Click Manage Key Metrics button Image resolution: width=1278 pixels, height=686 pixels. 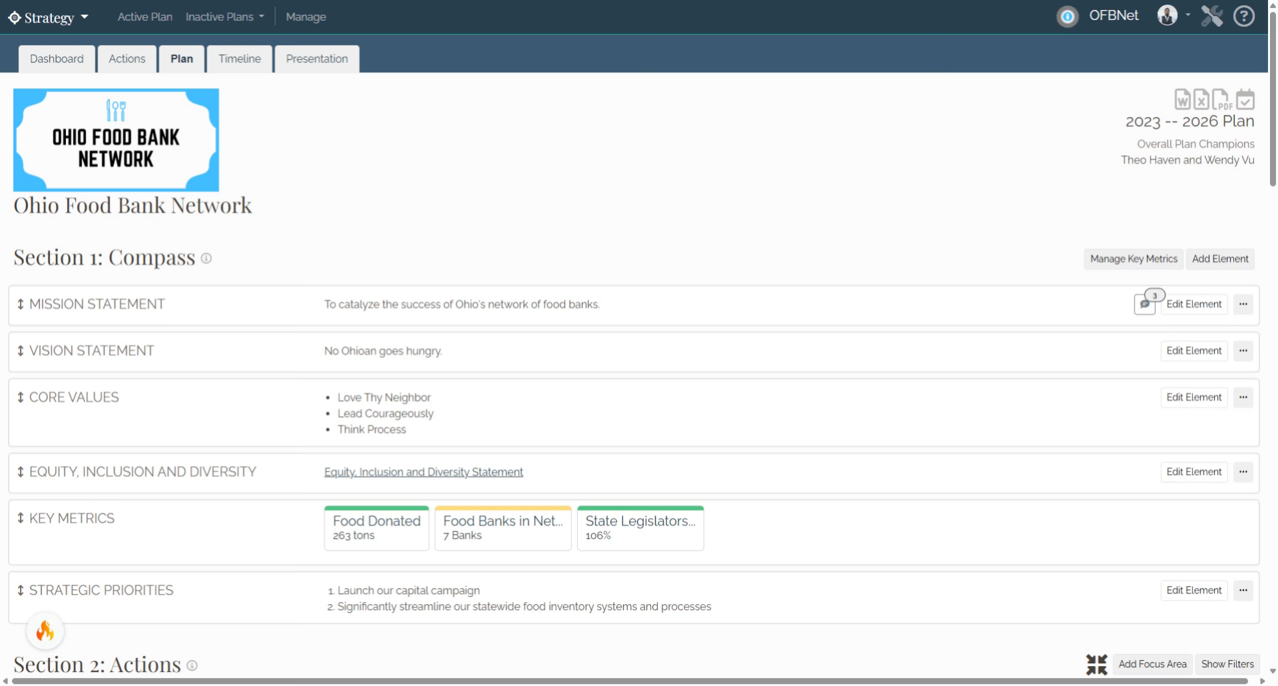click(x=1134, y=259)
